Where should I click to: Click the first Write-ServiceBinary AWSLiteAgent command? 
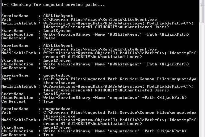click(x=116, y=34)
